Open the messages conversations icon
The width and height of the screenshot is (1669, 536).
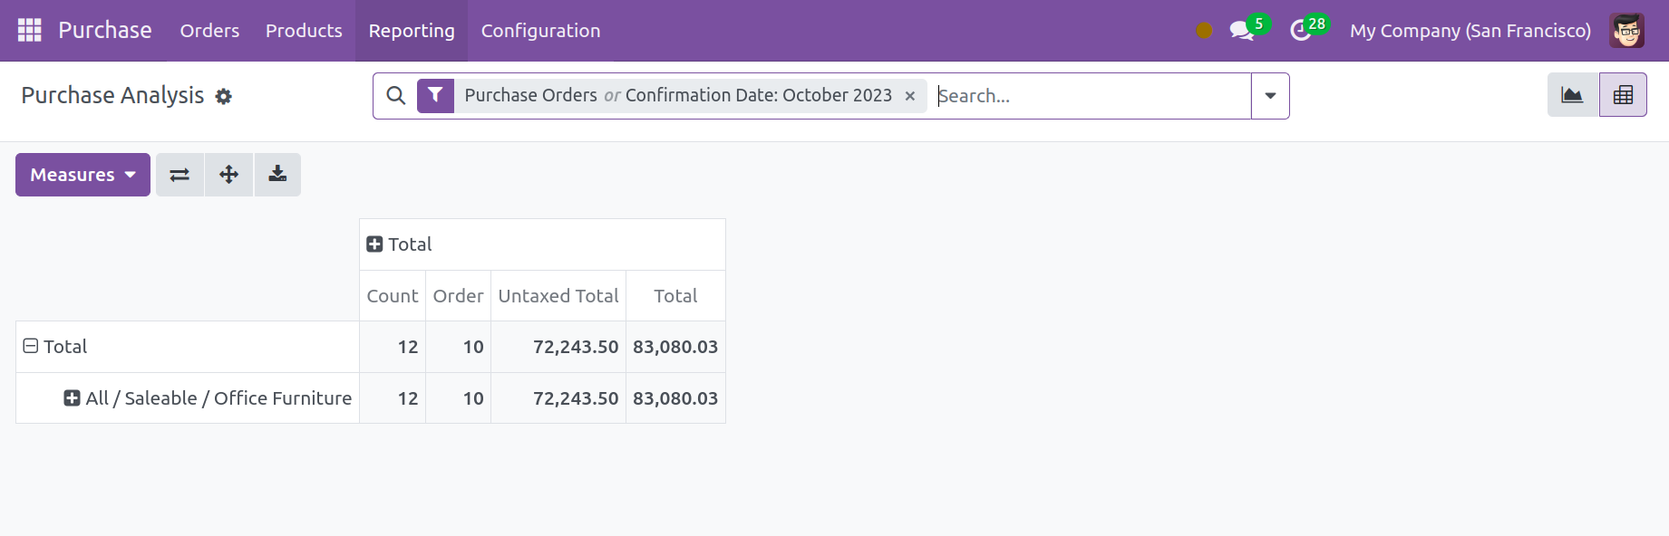click(1241, 31)
